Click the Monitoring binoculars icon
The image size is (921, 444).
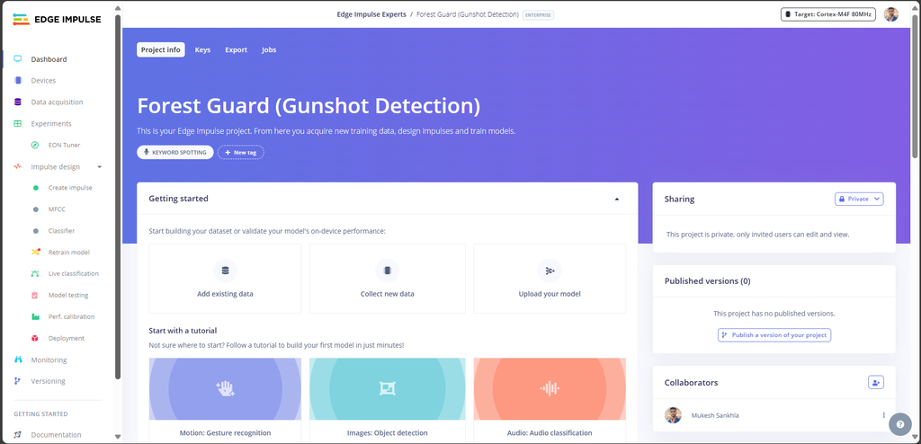coord(18,360)
